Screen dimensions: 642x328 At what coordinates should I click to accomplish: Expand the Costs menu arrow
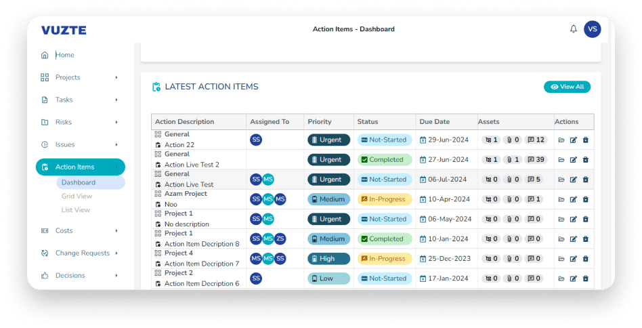tap(116, 231)
